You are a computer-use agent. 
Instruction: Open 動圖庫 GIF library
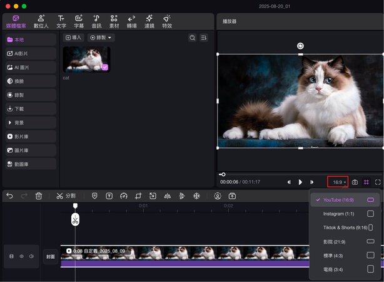[x=31, y=164]
